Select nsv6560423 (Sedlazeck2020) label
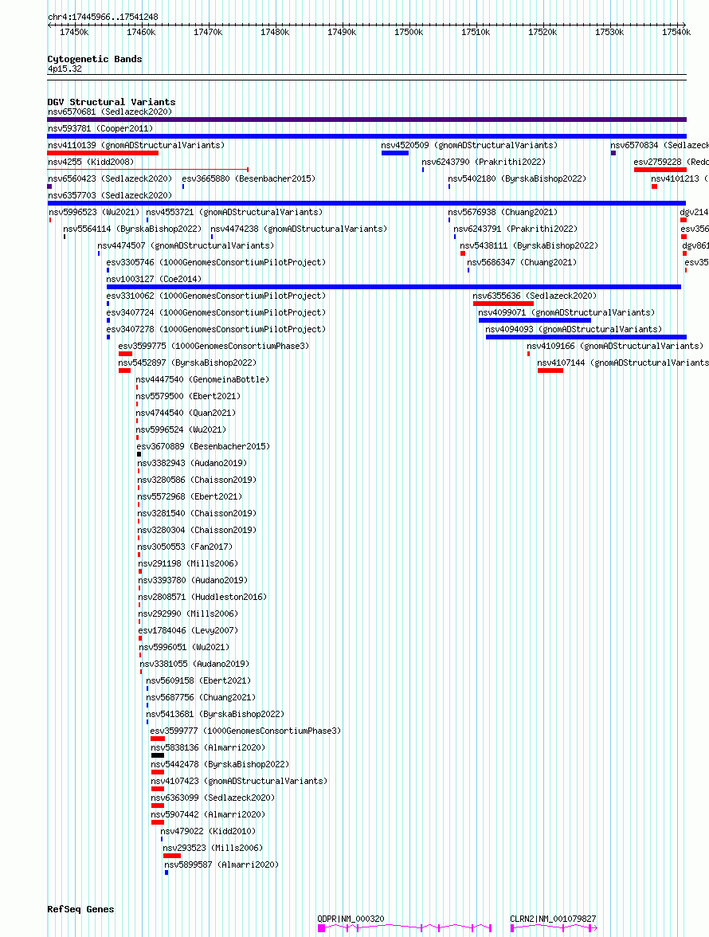The width and height of the screenshot is (709, 937). point(110,178)
